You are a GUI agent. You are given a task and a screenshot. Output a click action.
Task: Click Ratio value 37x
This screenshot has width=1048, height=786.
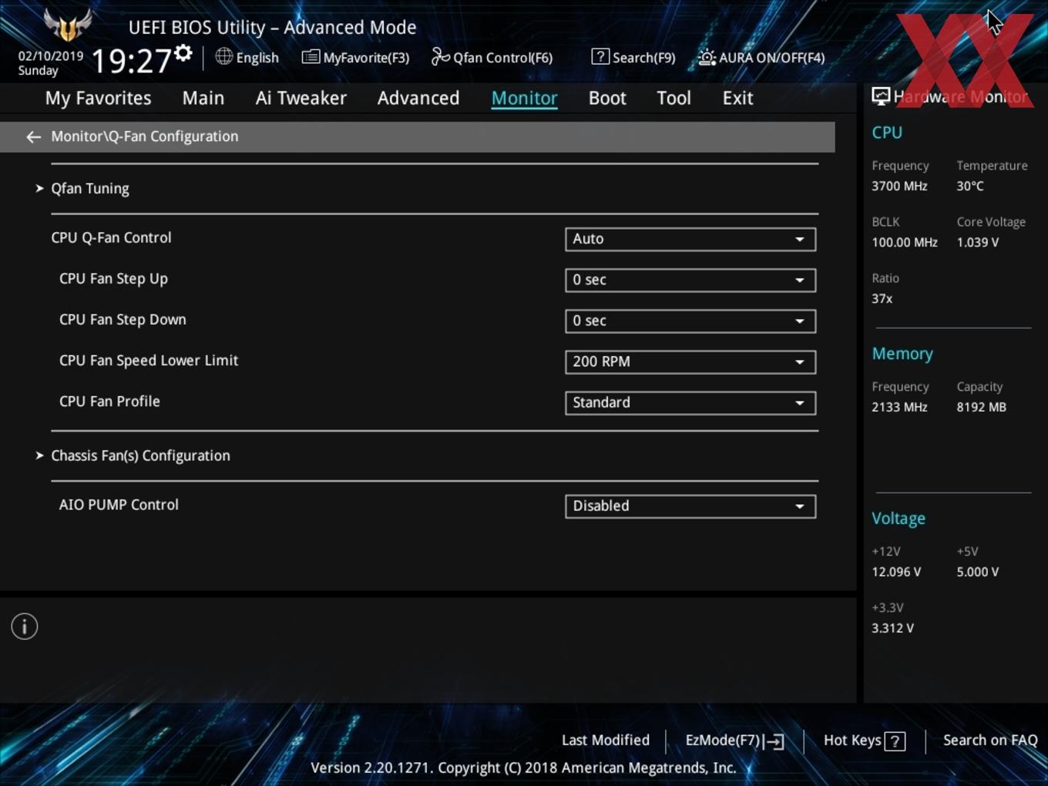[x=882, y=299]
